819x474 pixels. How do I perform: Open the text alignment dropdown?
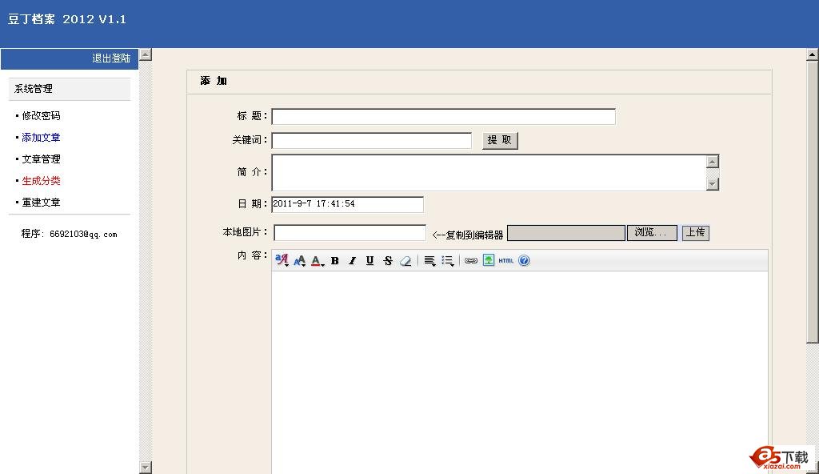[429, 260]
